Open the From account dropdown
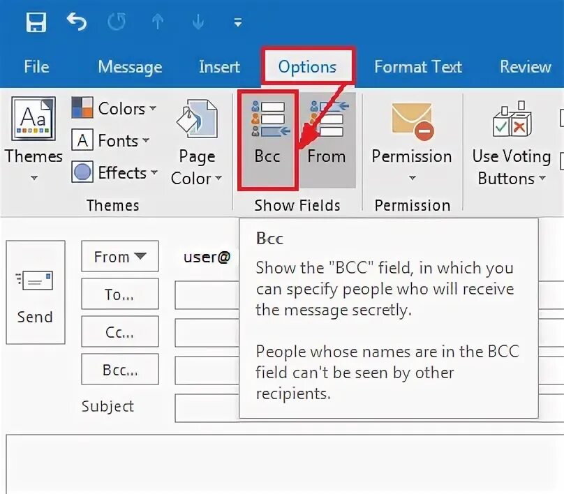This screenshot has width=564, height=494. coord(120,256)
